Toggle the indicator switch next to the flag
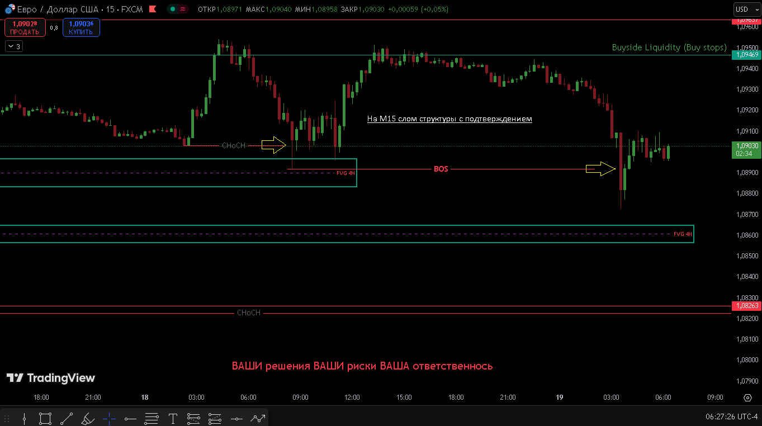The height and width of the screenshot is (426, 762). click(178, 9)
